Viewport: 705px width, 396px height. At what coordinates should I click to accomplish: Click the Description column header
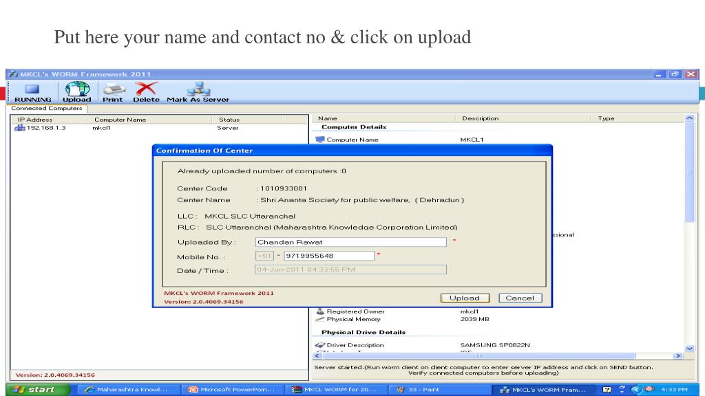(524, 118)
